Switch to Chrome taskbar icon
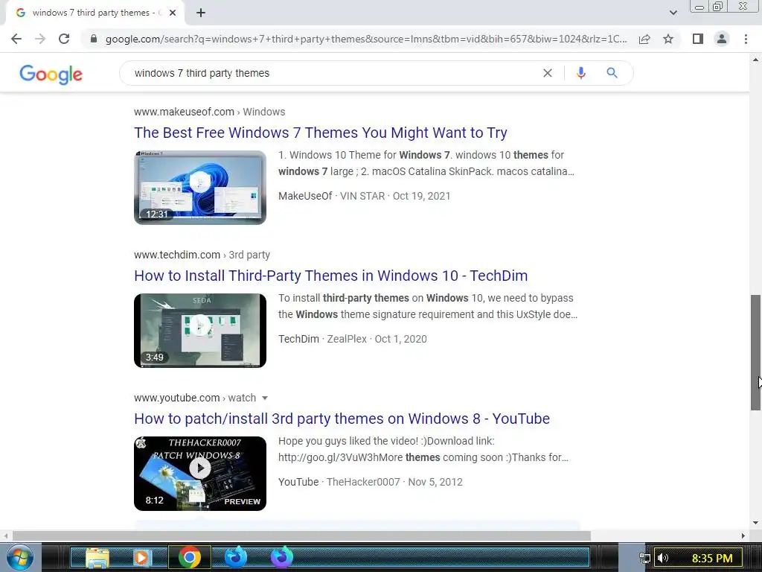 click(190, 557)
